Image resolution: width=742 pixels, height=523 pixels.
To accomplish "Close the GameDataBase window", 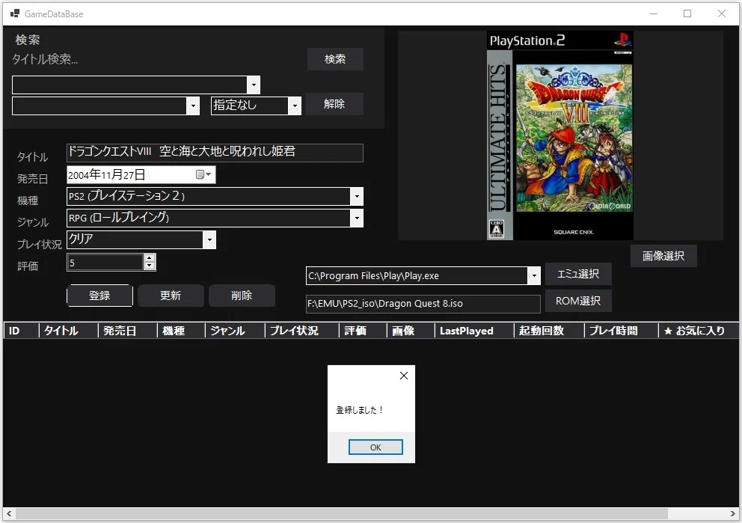I will [722, 13].
